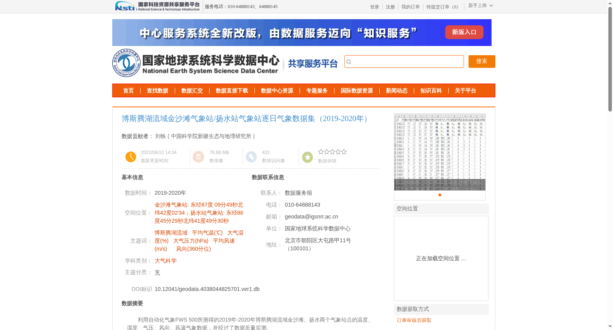Image resolution: width=613 pixels, height=330 pixels.
Task: Open 数据中心资源 menu item
Action: tap(277, 90)
